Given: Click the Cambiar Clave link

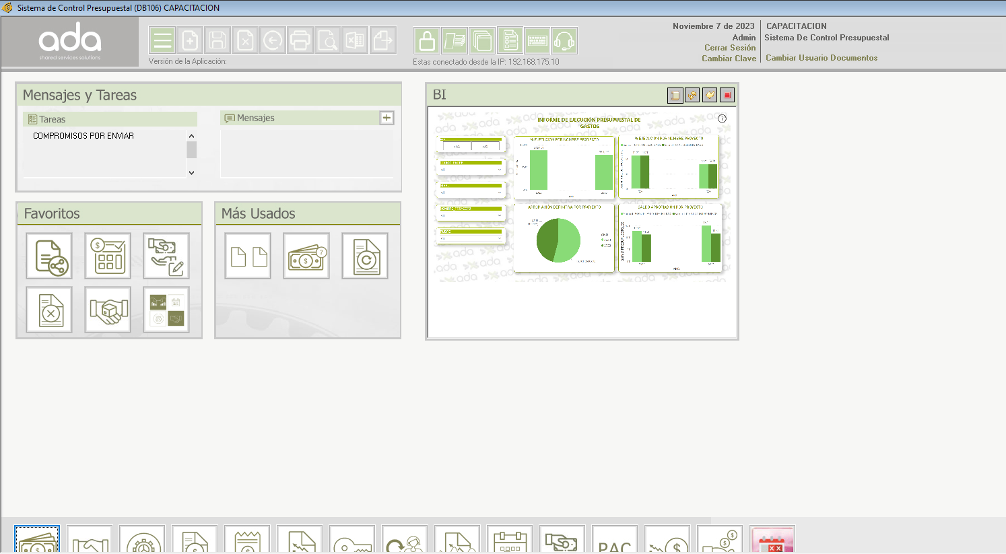Looking at the screenshot, I should pos(729,59).
